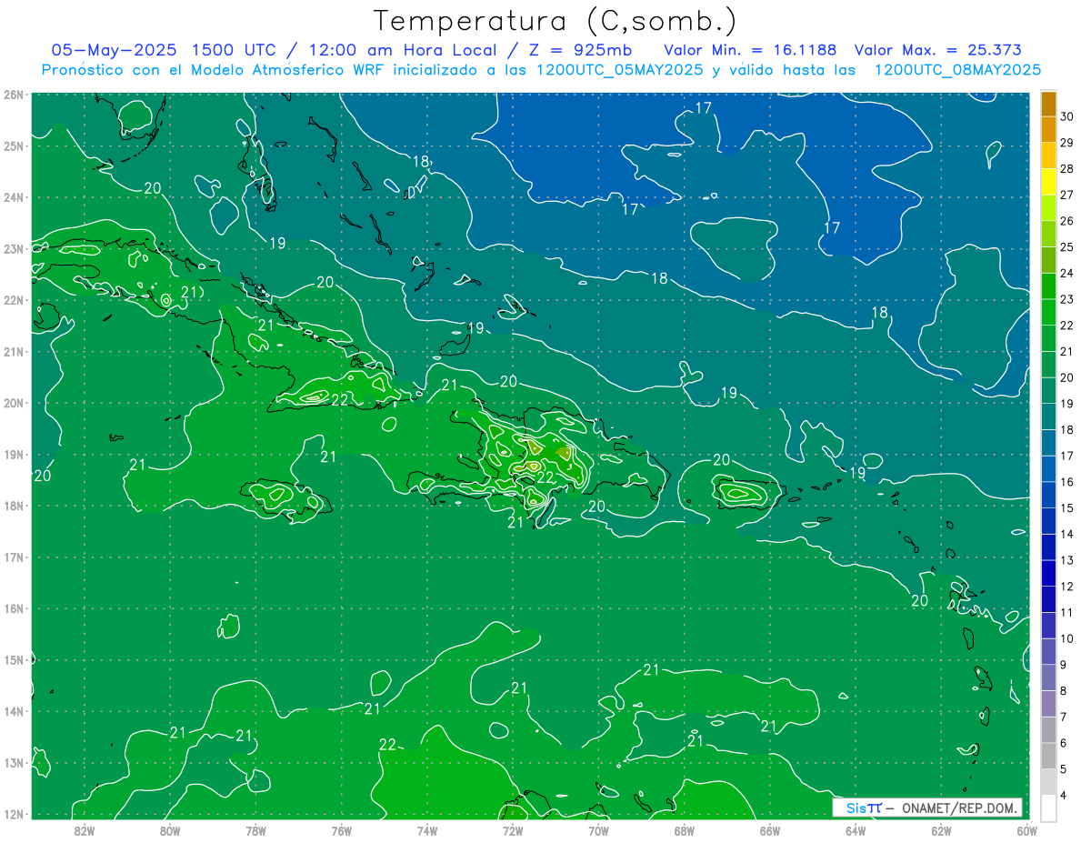1091x843 pixels.
Task: Click the 22N latitude axis label
Action: [13, 299]
